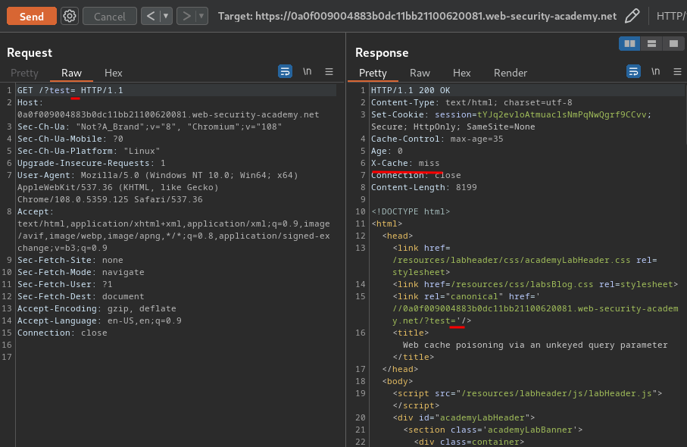Switch to top-bottom layout icon
The image size is (687, 447).
[651, 43]
